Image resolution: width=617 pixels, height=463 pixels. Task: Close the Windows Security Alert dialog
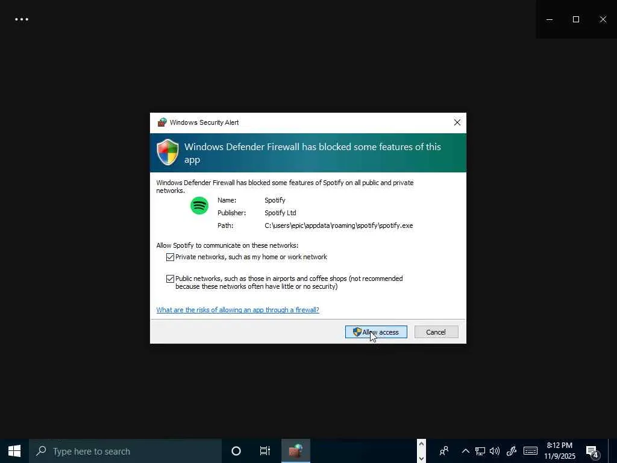457,122
